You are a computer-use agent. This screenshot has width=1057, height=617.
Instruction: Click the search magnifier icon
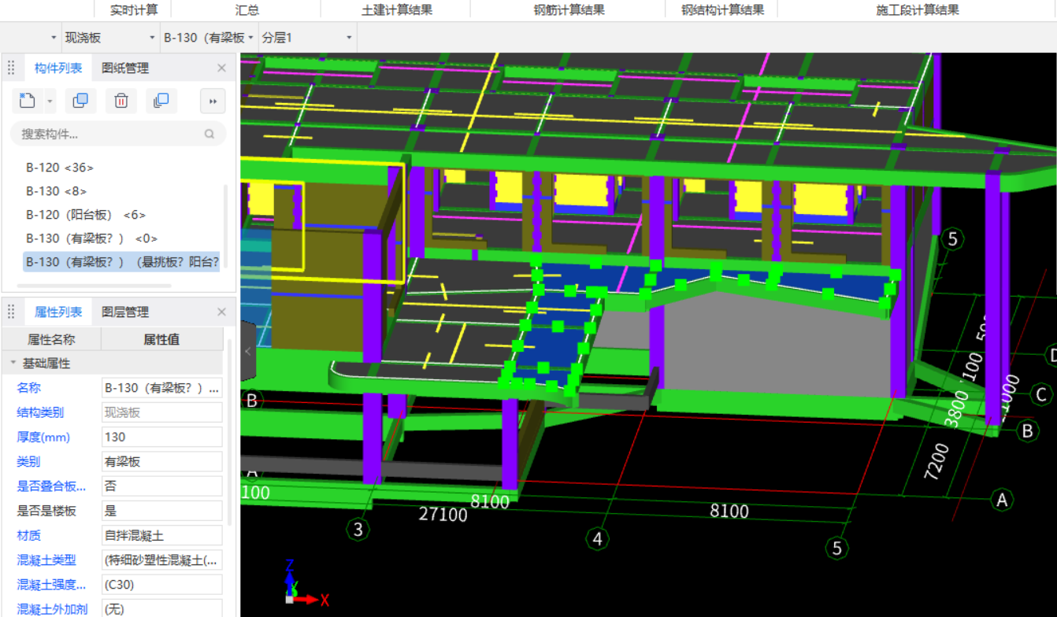tap(210, 134)
